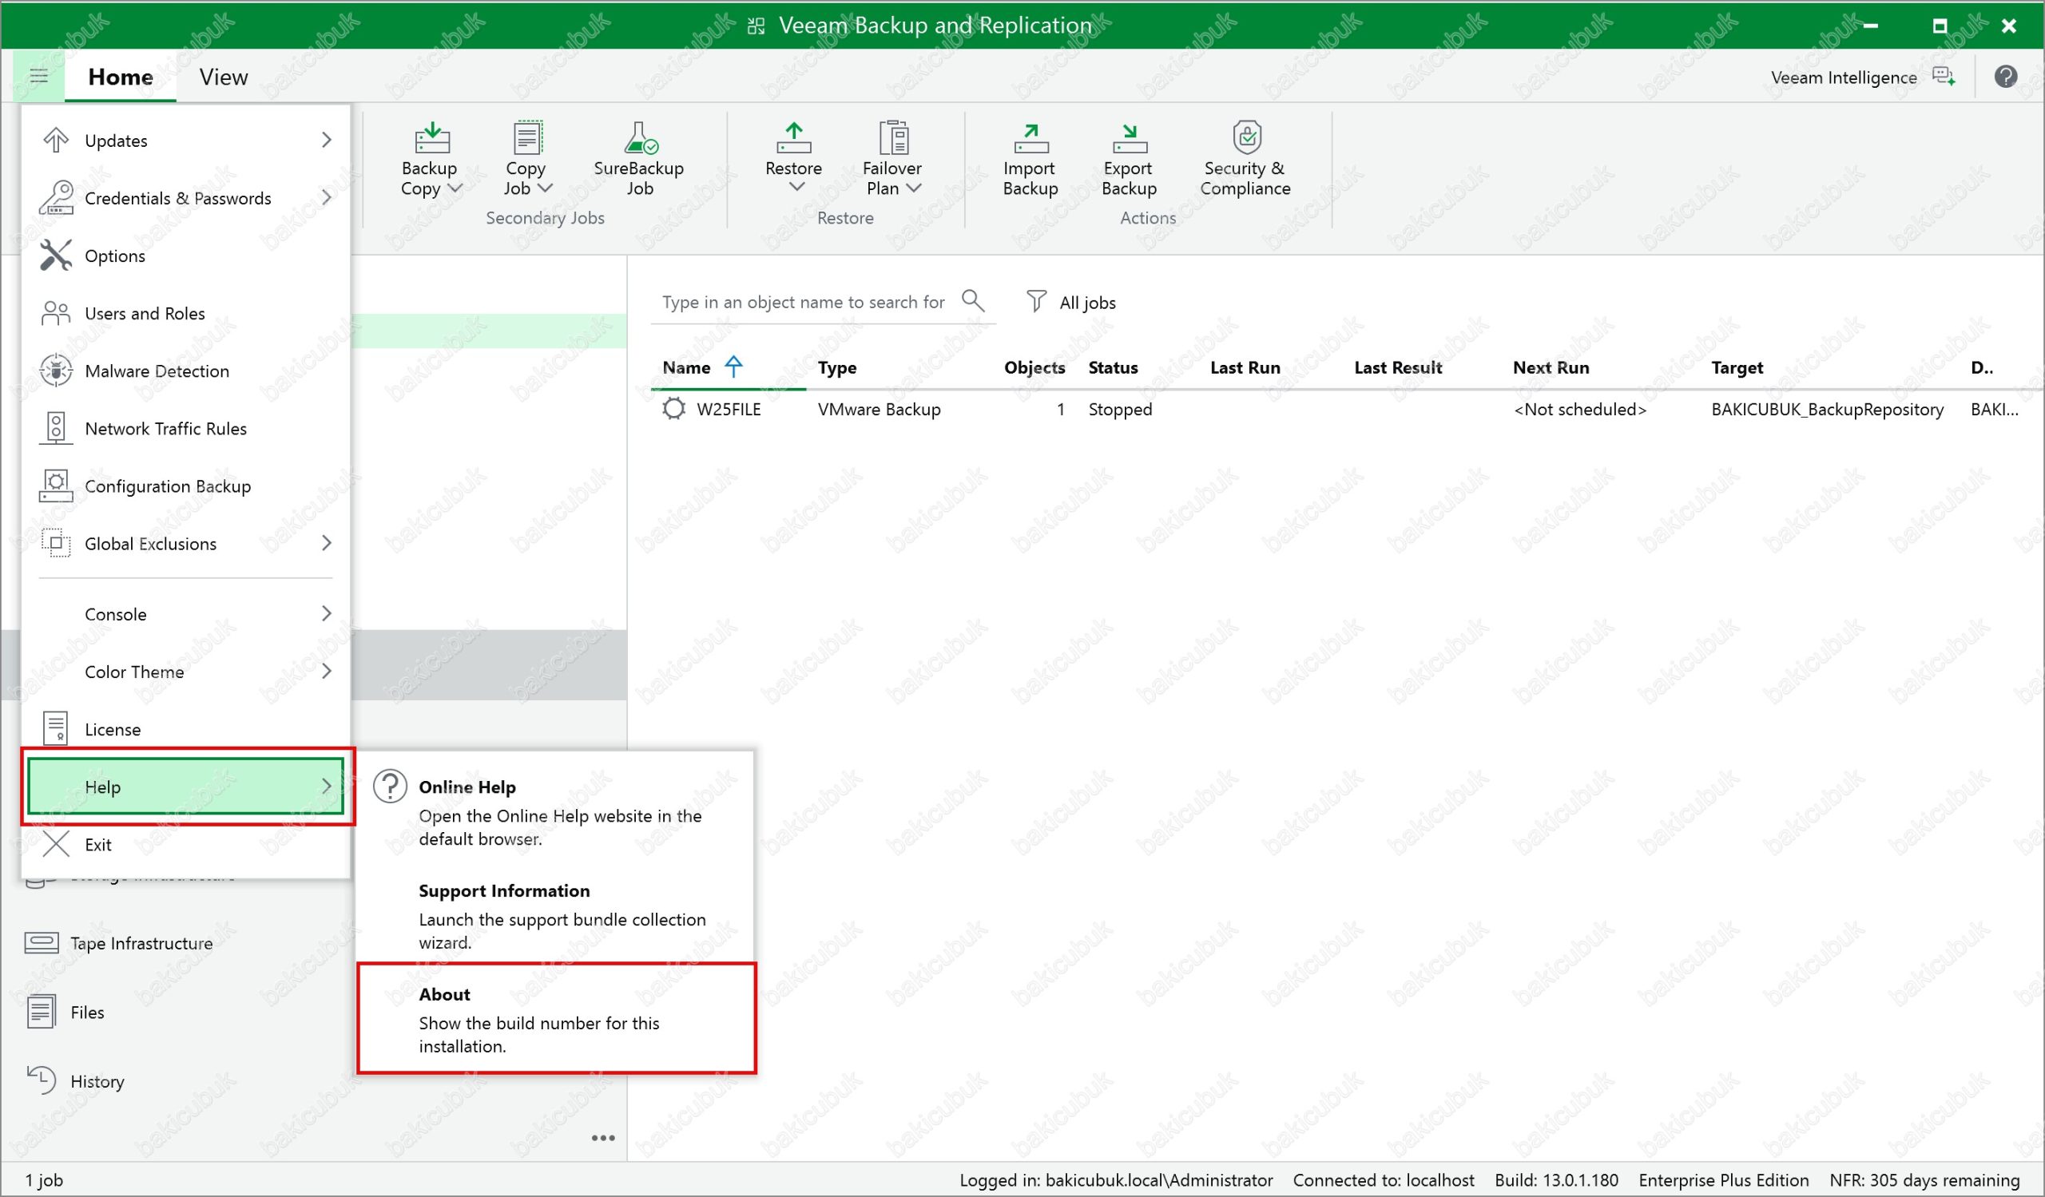The height and width of the screenshot is (1197, 2045).
Task: Click the Veeam Intelligence chat icon
Action: tap(1943, 77)
